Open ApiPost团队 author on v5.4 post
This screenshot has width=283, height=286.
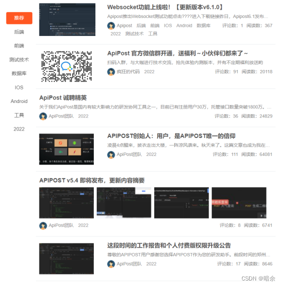[61, 225]
